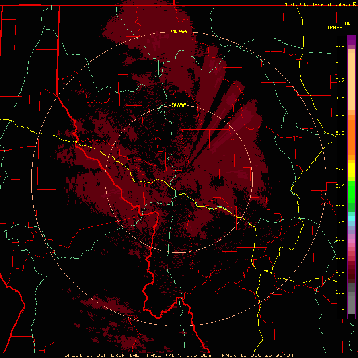Click the 0.2 value on the color scale
Viewport: 358px width, 358px height.
click(340, 257)
